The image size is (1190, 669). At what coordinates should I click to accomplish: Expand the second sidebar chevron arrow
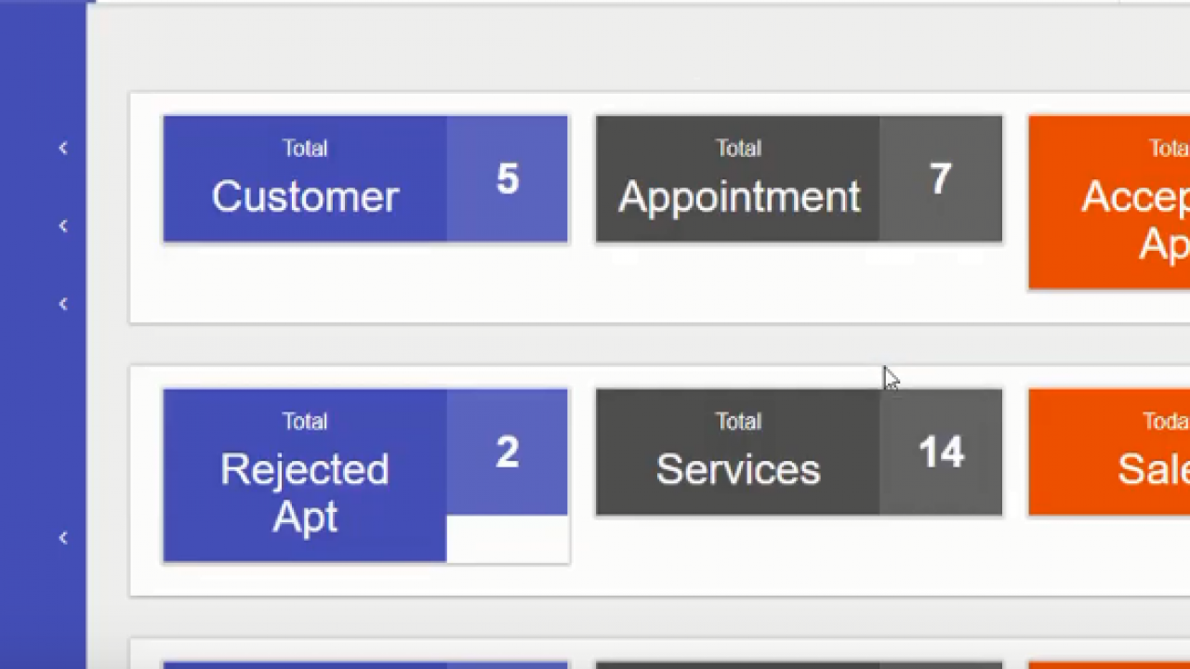tap(63, 226)
